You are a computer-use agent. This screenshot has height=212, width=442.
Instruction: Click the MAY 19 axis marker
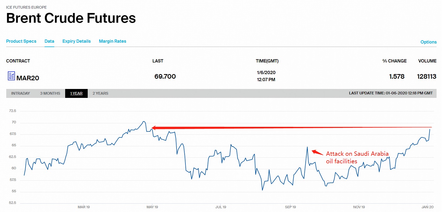(x=152, y=207)
